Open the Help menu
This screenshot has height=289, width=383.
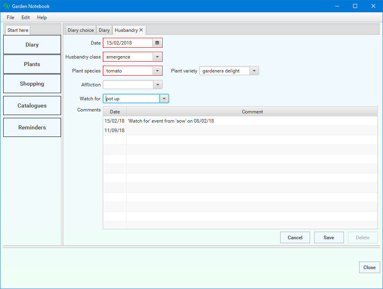(42, 18)
